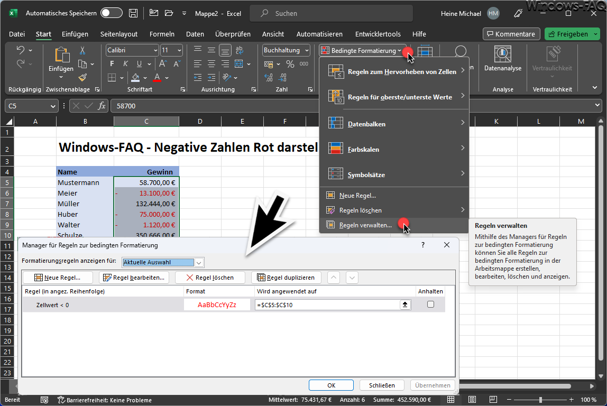Click the thousands separator 000 icon

tap(304, 64)
